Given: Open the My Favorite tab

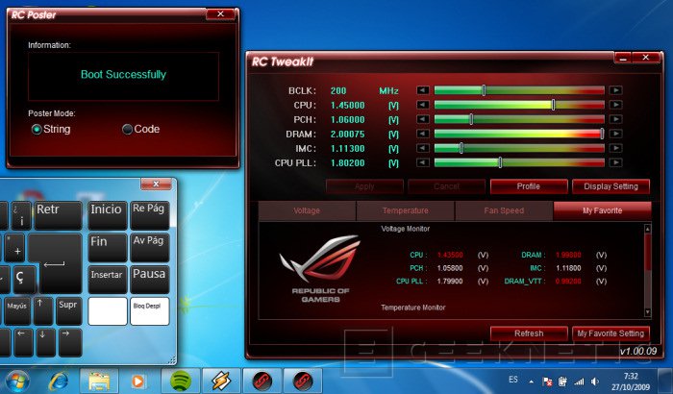Looking at the screenshot, I should coord(602,210).
